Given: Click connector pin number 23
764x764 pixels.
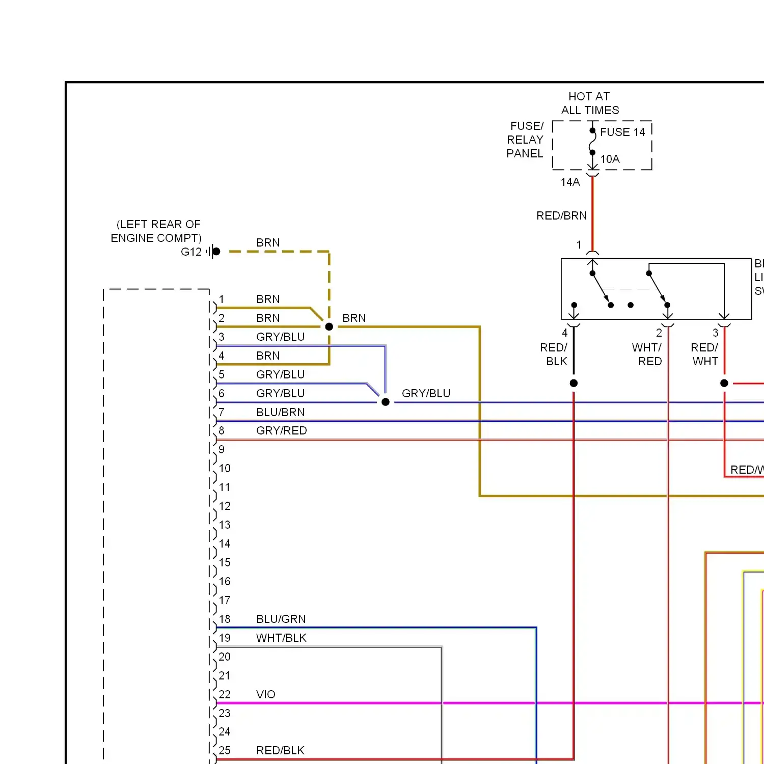Looking at the screenshot, I should 225,714.
